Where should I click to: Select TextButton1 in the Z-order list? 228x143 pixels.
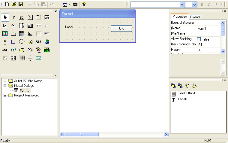pyautogui.click(x=186, y=93)
